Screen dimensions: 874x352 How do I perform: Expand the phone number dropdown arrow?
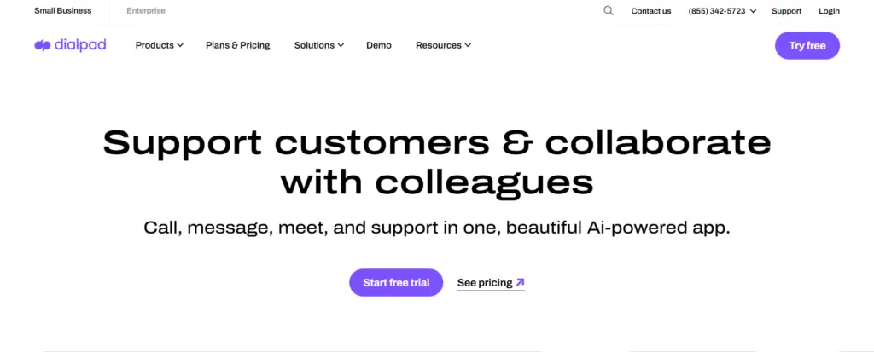coord(753,11)
